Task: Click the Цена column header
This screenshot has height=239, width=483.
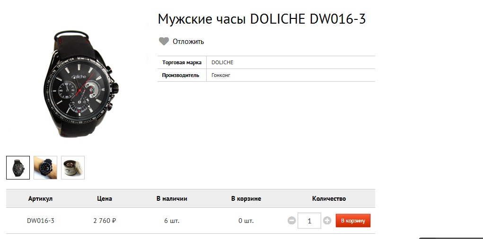Action: click(x=105, y=198)
